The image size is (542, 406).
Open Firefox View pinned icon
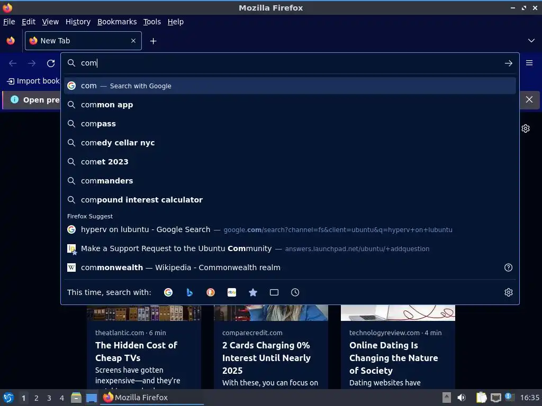pyautogui.click(x=11, y=41)
